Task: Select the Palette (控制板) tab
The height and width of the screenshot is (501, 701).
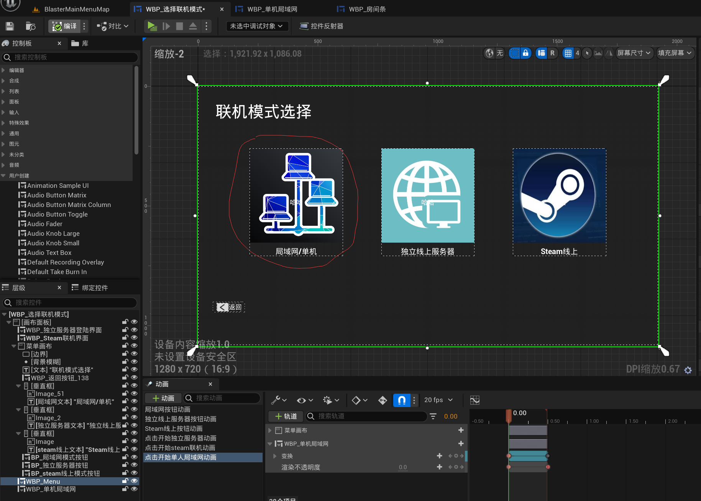Action: (22, 43)
